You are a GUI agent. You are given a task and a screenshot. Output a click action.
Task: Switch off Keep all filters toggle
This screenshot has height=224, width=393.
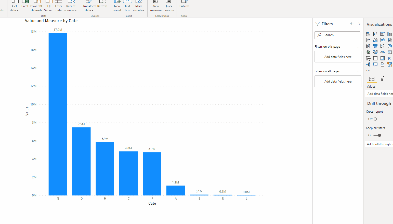377,135
